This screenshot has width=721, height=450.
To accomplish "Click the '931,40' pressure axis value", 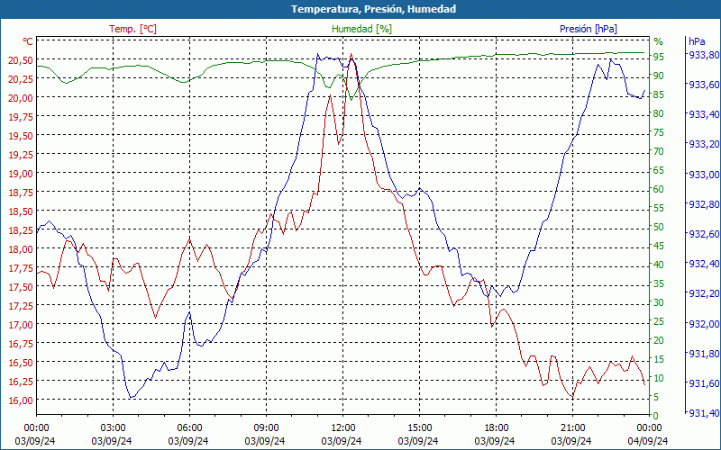I will point(704,414).
